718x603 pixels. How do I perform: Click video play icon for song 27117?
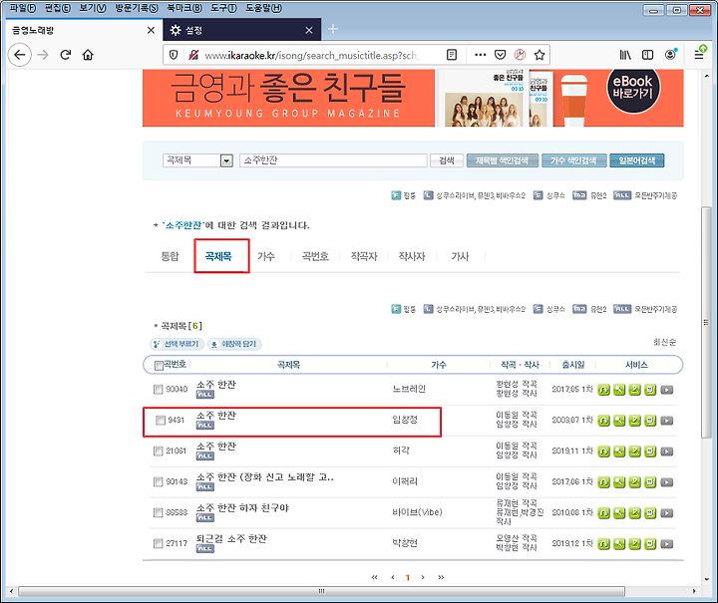click(667, 544)
